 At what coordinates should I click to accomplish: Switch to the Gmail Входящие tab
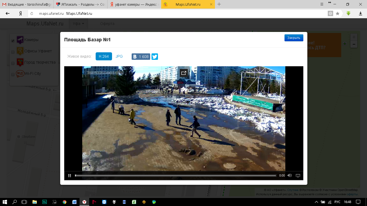pos(27,5)
